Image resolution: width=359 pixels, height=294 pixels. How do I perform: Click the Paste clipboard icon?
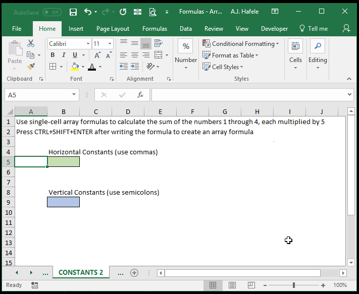(x=15, y=48)
